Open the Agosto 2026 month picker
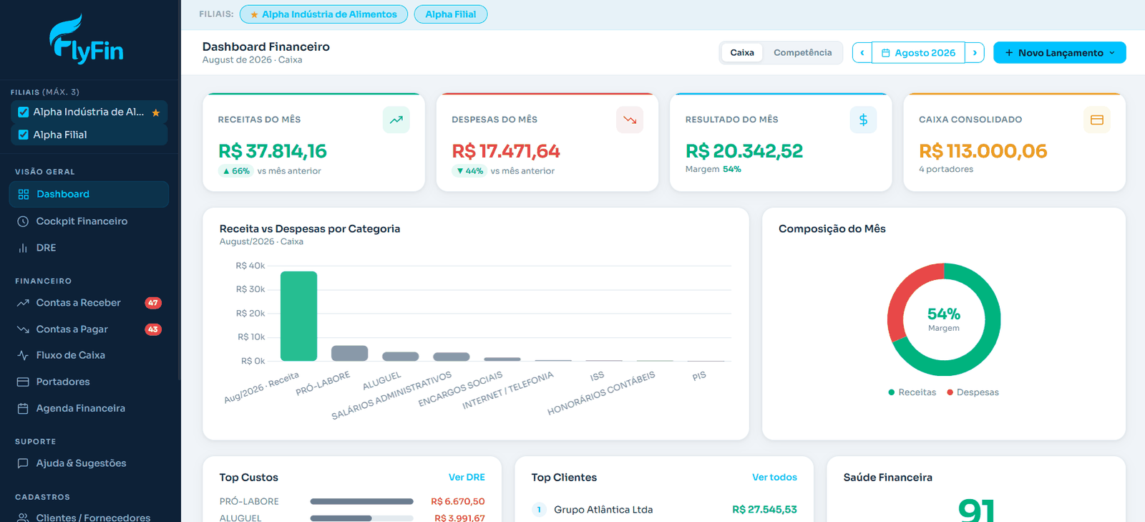The image size is (1145, 522). point(918,52)
